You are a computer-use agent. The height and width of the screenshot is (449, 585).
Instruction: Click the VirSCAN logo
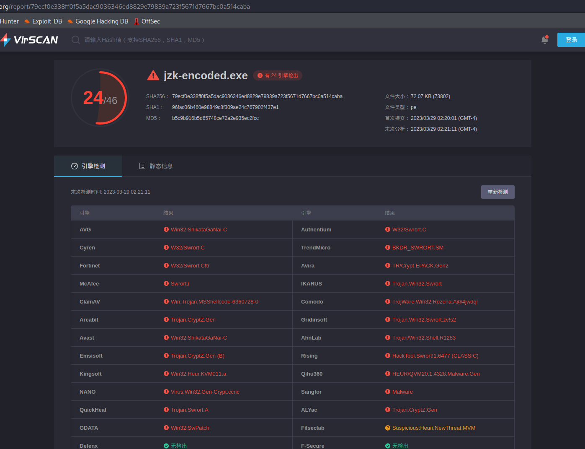click(29, 40)
